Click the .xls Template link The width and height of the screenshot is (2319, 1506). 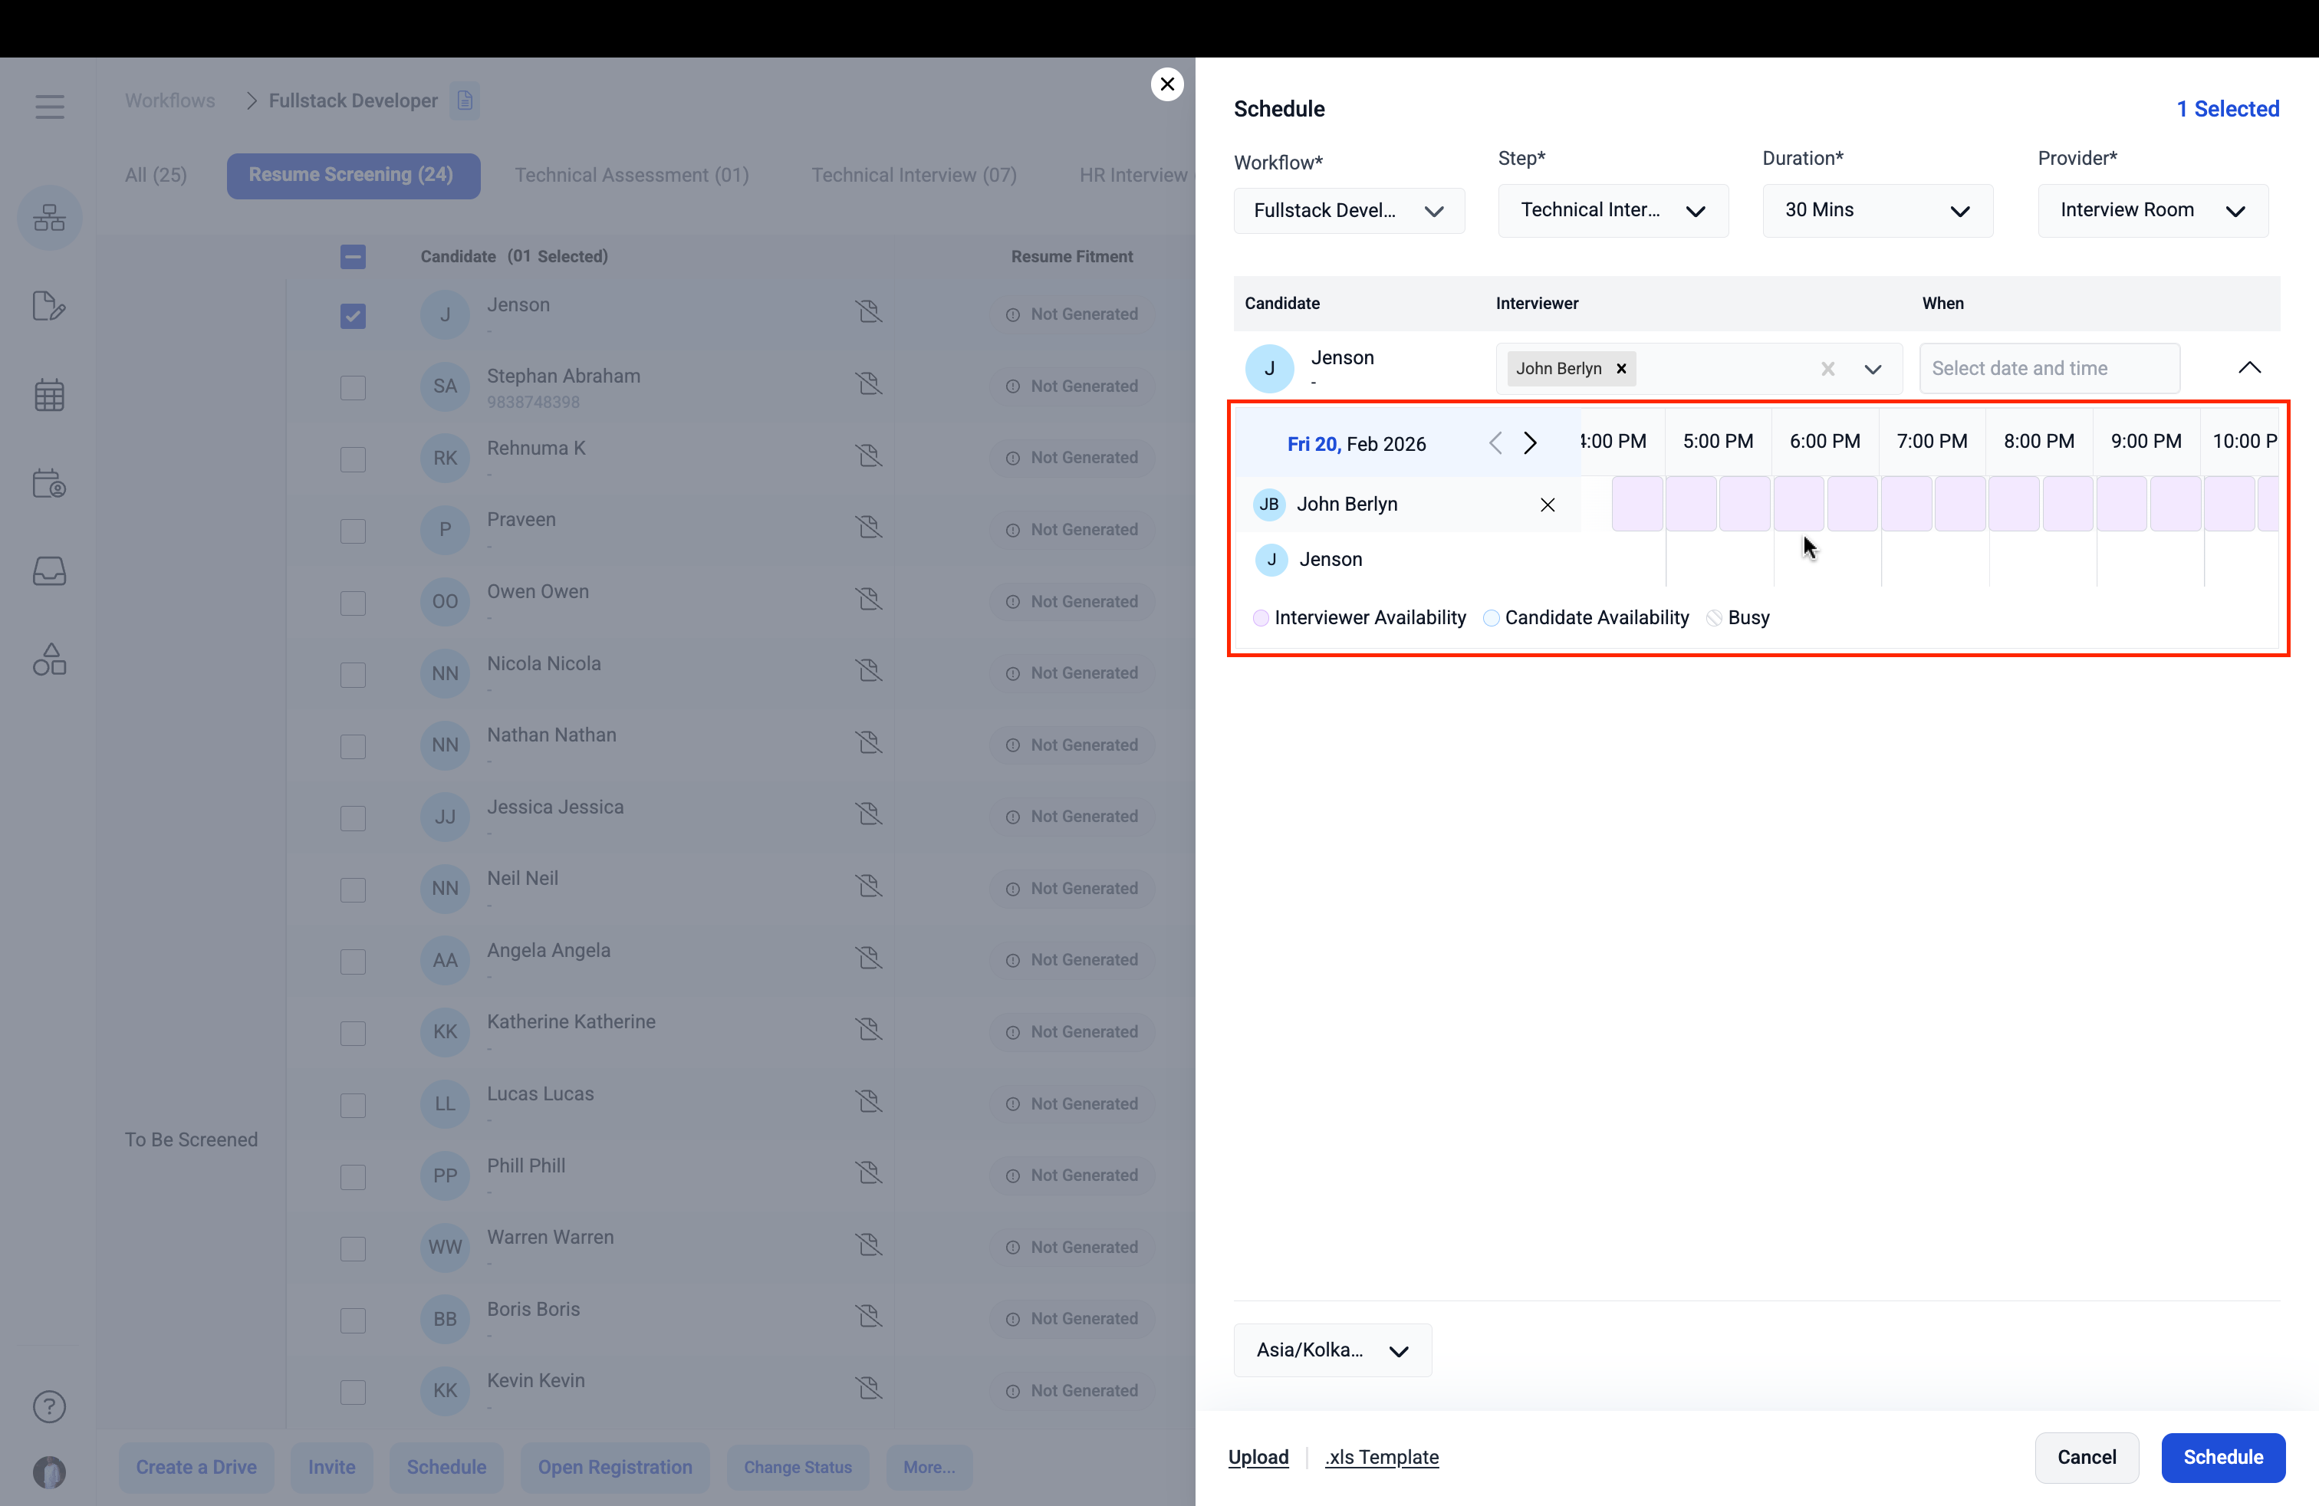[1382, 1456]
